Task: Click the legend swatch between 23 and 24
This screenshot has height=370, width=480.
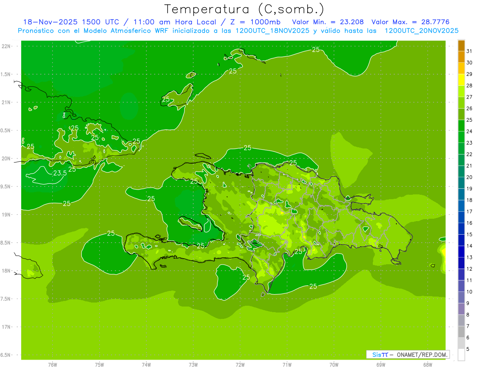Action: click(461, 137)
